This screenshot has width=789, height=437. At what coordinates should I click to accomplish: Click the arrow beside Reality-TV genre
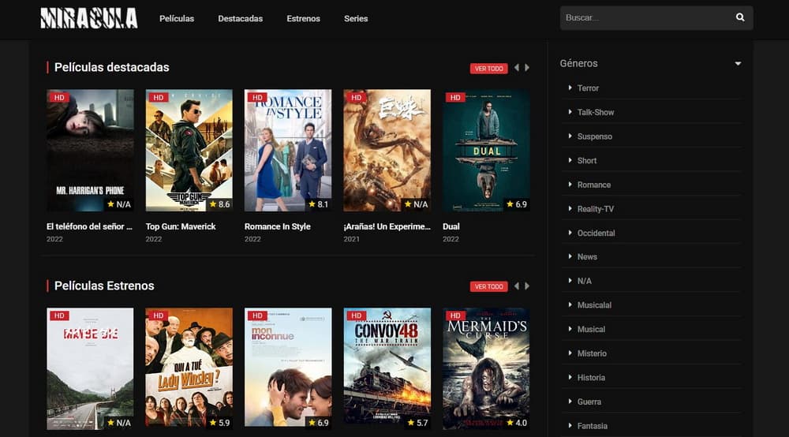570,209
